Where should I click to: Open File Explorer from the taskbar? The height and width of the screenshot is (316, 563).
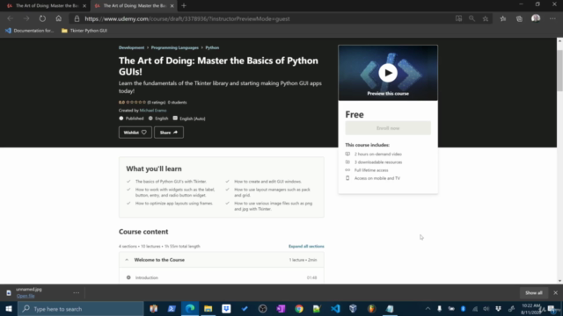pyautogui.click(x=208, y=309)
